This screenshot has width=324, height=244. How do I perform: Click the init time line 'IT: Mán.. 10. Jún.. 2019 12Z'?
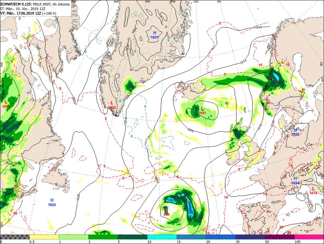23,9
